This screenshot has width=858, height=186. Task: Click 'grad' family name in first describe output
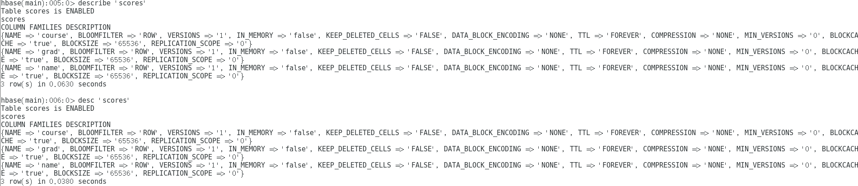tap(50, 52)
